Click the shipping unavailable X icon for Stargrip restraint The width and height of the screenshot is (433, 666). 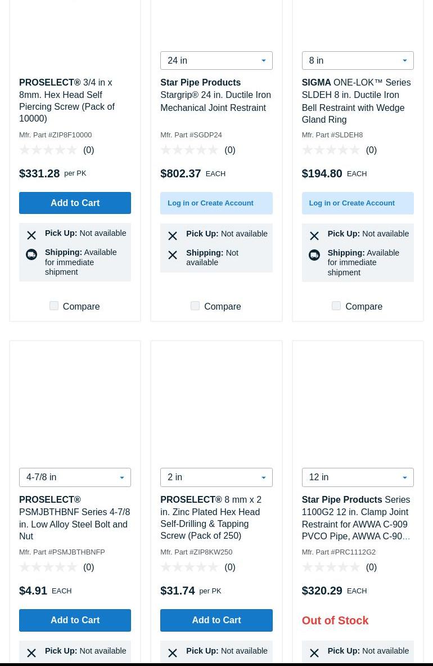(173, 255)
